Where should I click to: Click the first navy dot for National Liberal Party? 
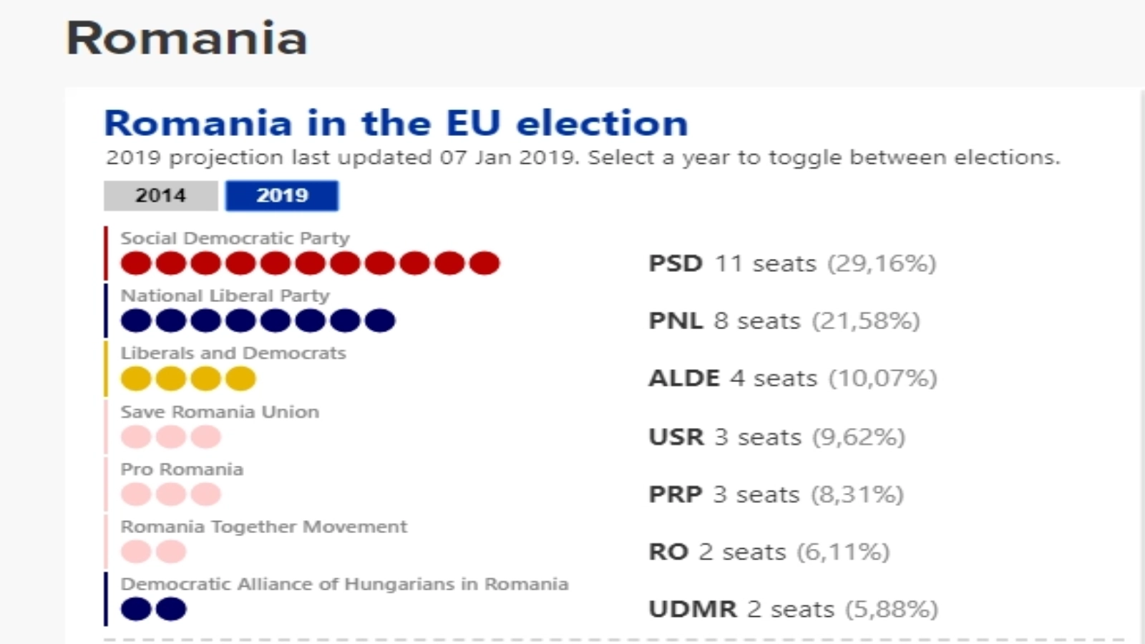(136, 321)
